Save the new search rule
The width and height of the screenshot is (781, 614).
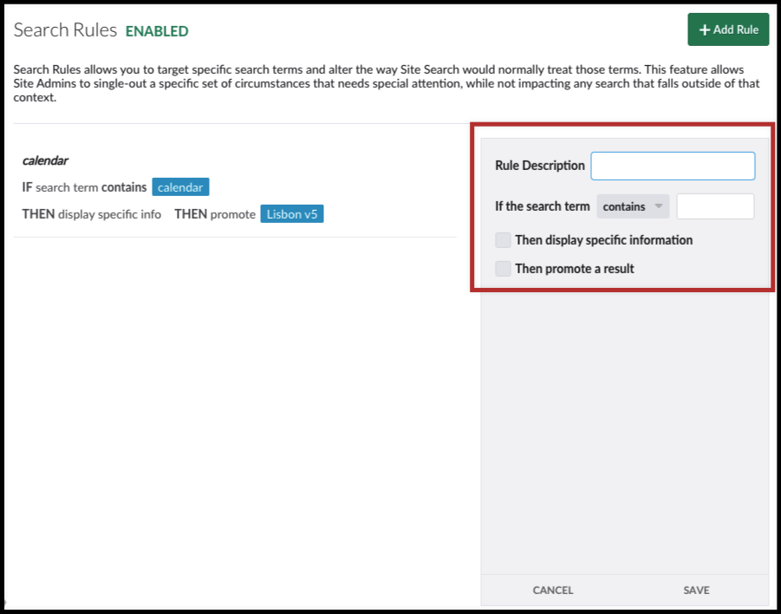(696, 590)
